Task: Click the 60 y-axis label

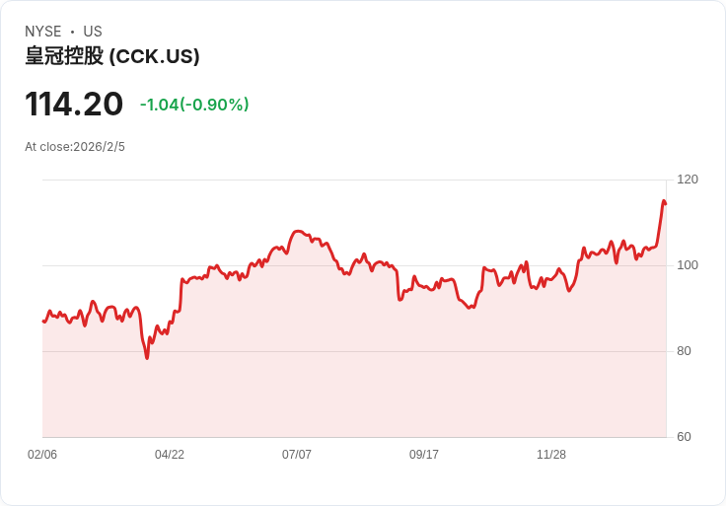Action: [684, 437]
